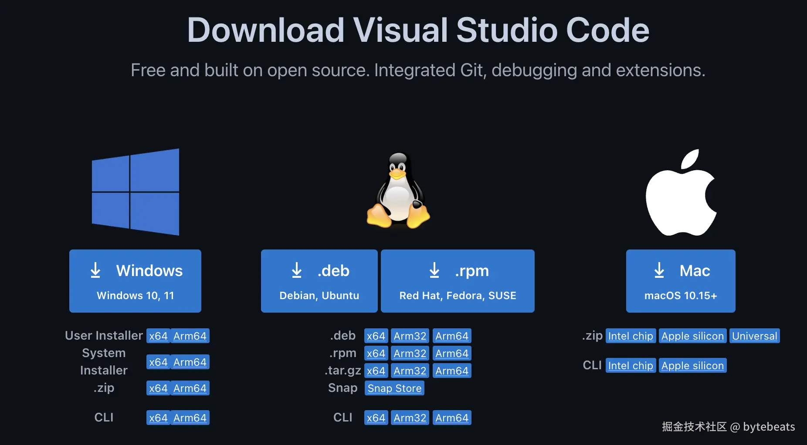Click the "Free and built on open source" subtitle
Image resolution: width=807 pixels, height=445 pixels.
pyautogui.click(x=418, y=70)
